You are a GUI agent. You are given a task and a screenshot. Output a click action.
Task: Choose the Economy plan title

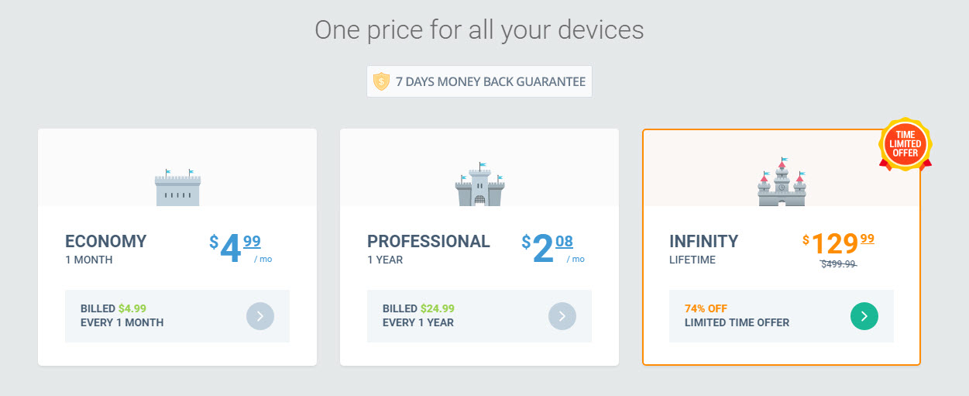(x=105, y=241)
